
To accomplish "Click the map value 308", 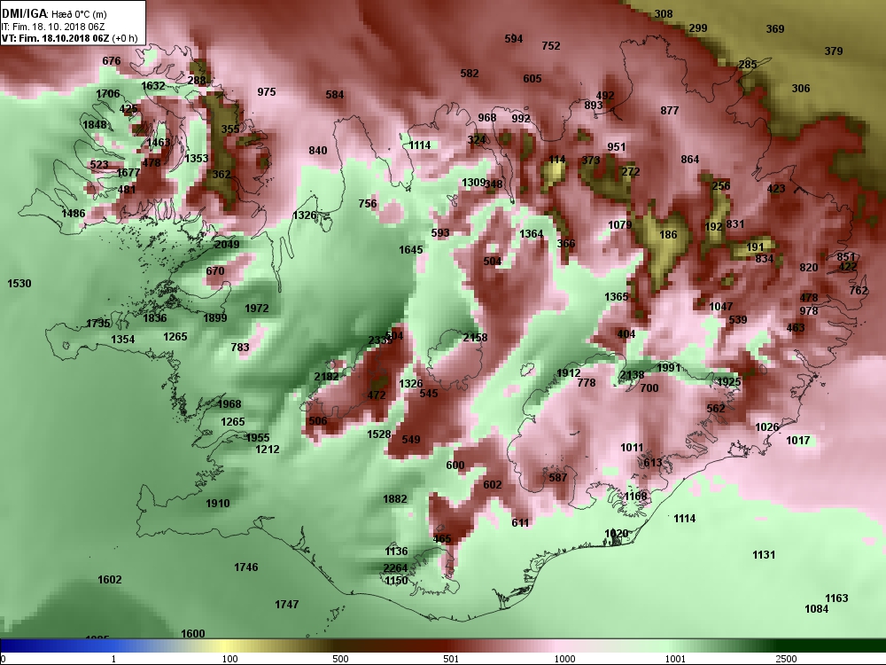I will (x=664, y=14).
